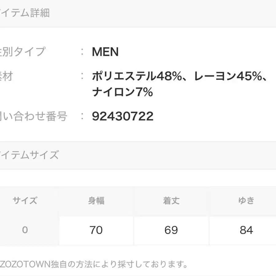Click the 身幅 column header

click(96, 201)
